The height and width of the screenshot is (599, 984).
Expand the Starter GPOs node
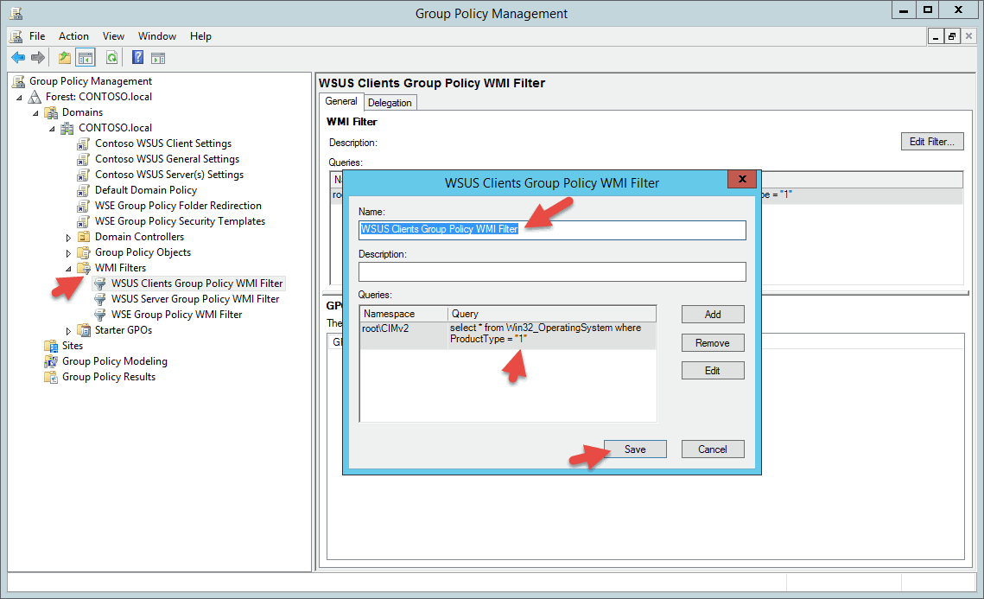pos(68,331)
